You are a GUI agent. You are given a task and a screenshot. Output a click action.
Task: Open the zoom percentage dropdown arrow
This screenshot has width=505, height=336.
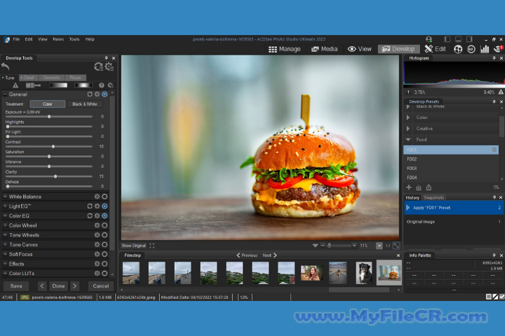click(379, 246)
